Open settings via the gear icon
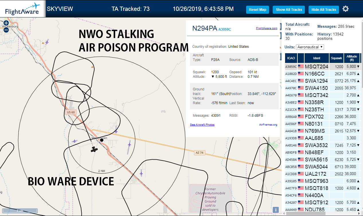 346,9
